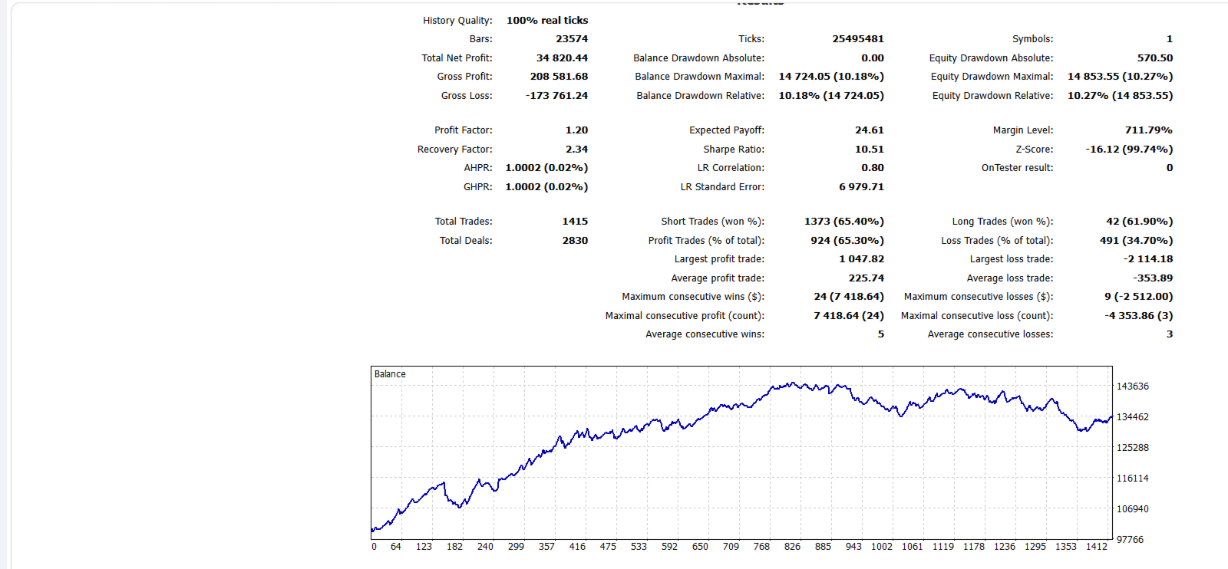Click the 826 tick on chart x-axis
The width and height of the screenshot is (1228, 569).
792,547
